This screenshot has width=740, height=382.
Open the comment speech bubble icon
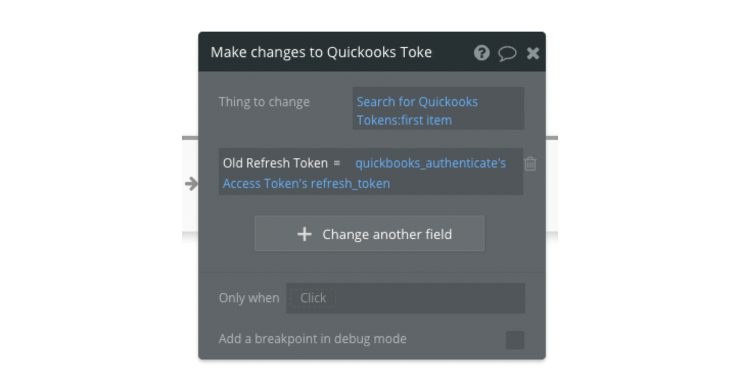click(507, 53)
